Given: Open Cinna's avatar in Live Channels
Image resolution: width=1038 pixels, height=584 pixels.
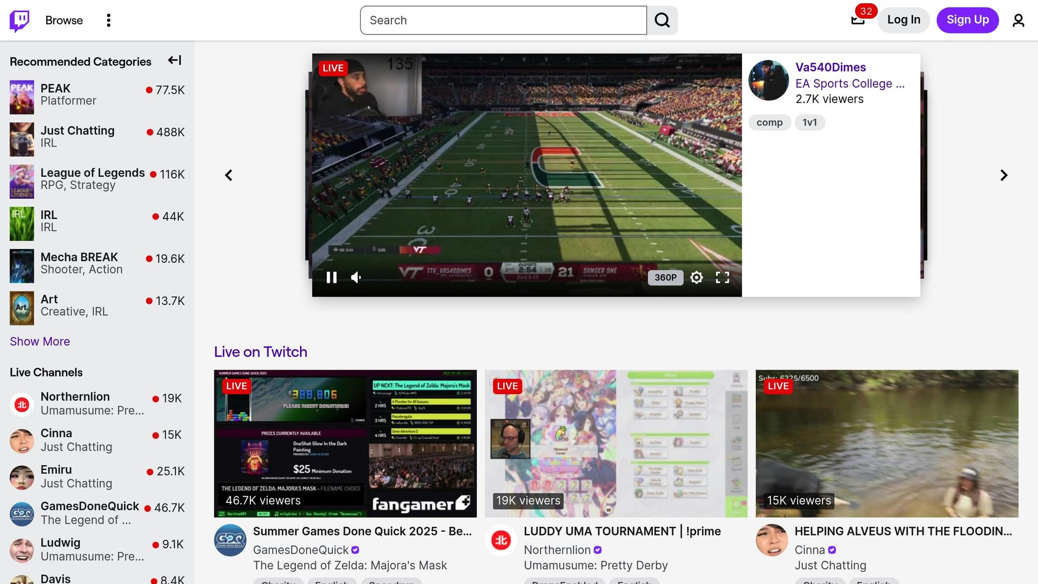Looking at the screenshot, I should coord(22,441).
